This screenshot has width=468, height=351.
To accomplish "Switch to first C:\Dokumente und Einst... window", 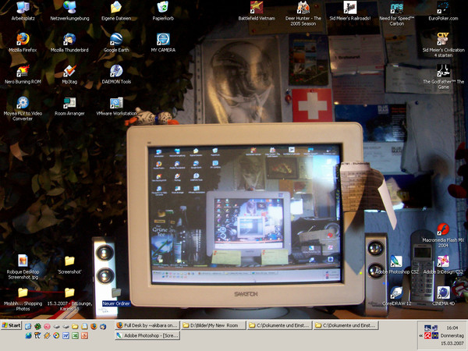I will tap(280, 325).
